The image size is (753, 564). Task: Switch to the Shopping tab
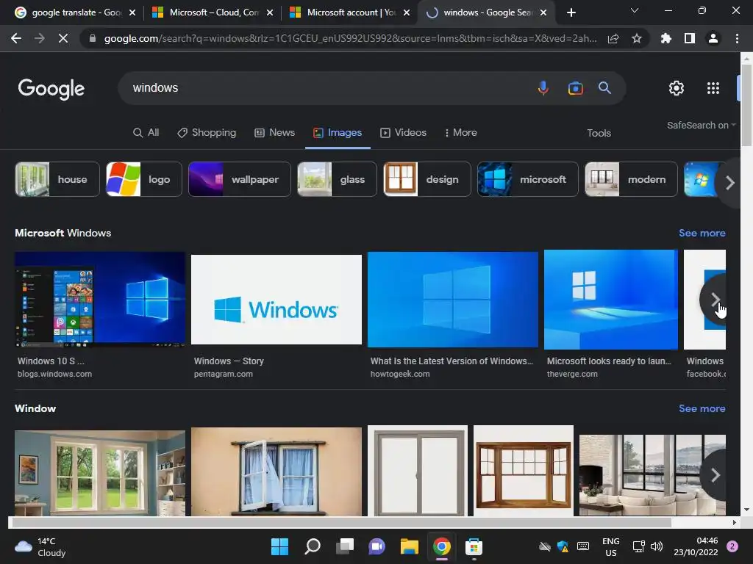pos(207,133)
